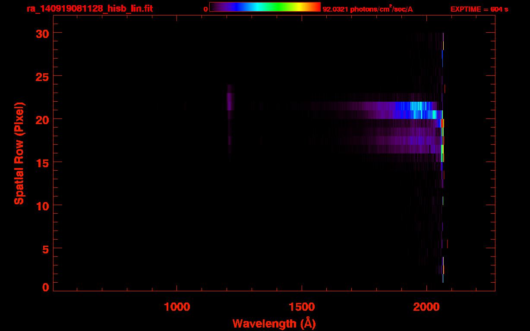Click the purple emission feature near 1216 Å
Image resolution: width=530 pixels, height=331 pixels.
point(230,102)
